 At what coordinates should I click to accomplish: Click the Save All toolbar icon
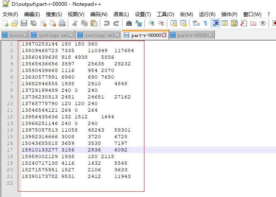(x=34, y=23)
